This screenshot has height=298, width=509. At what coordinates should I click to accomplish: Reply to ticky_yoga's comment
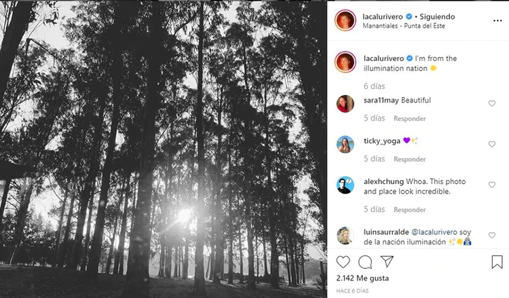[410, 159]
